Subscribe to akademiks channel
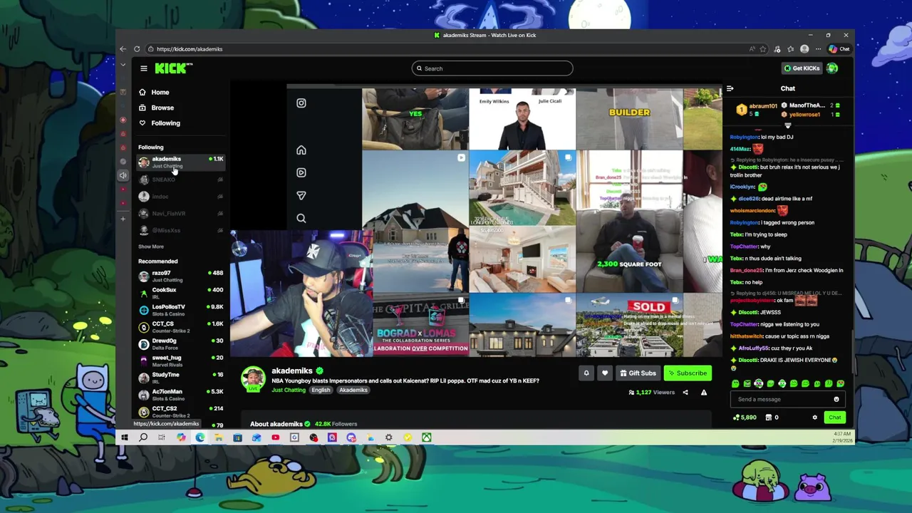 pos(688,373)
